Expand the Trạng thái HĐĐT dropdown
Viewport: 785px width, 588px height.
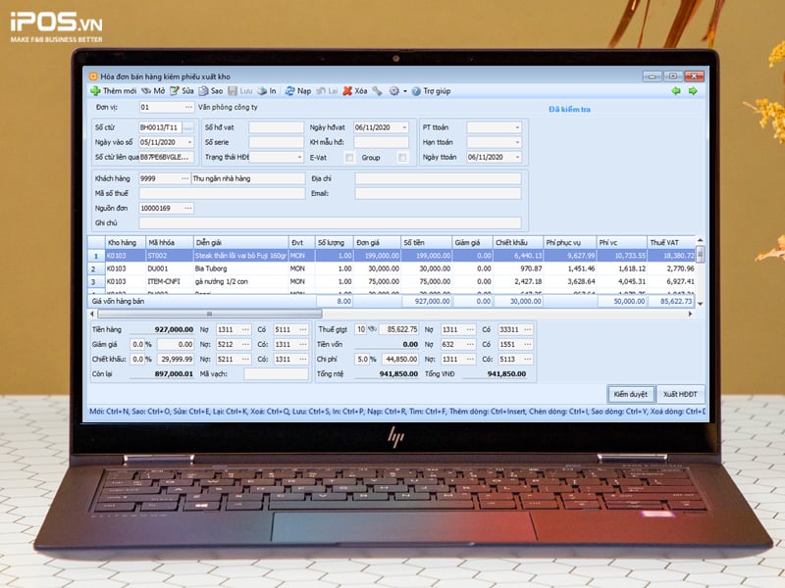point(298,157)
